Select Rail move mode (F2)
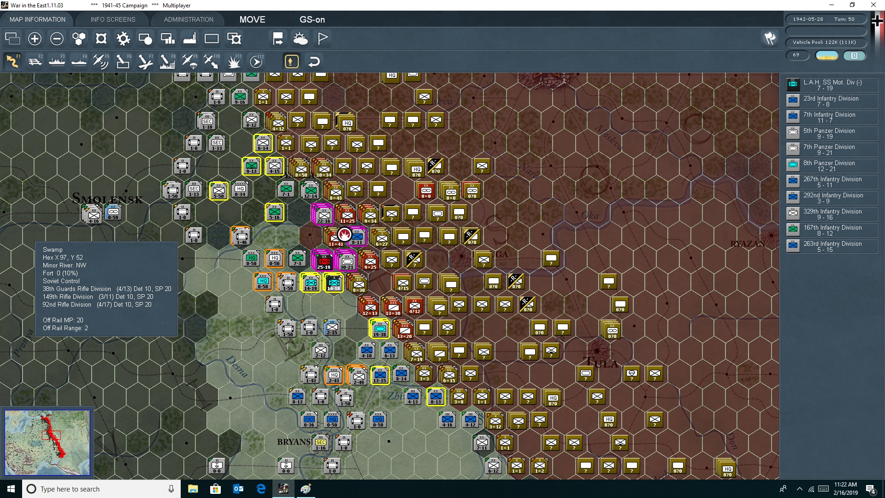The image size is (885, 498). (35, 61)
